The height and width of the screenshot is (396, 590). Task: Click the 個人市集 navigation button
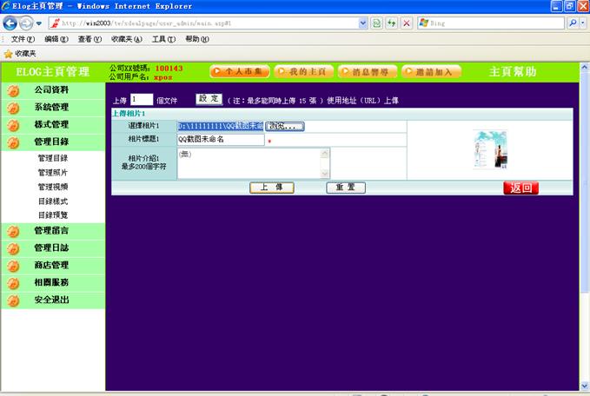click(x=240, y=71)
